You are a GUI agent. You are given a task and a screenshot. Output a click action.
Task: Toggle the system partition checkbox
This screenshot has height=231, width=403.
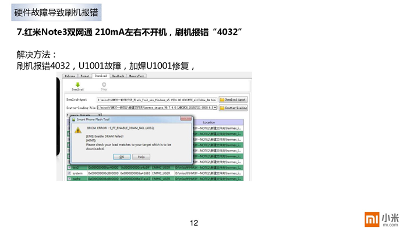pyautogui.click(x=69, y=173)
